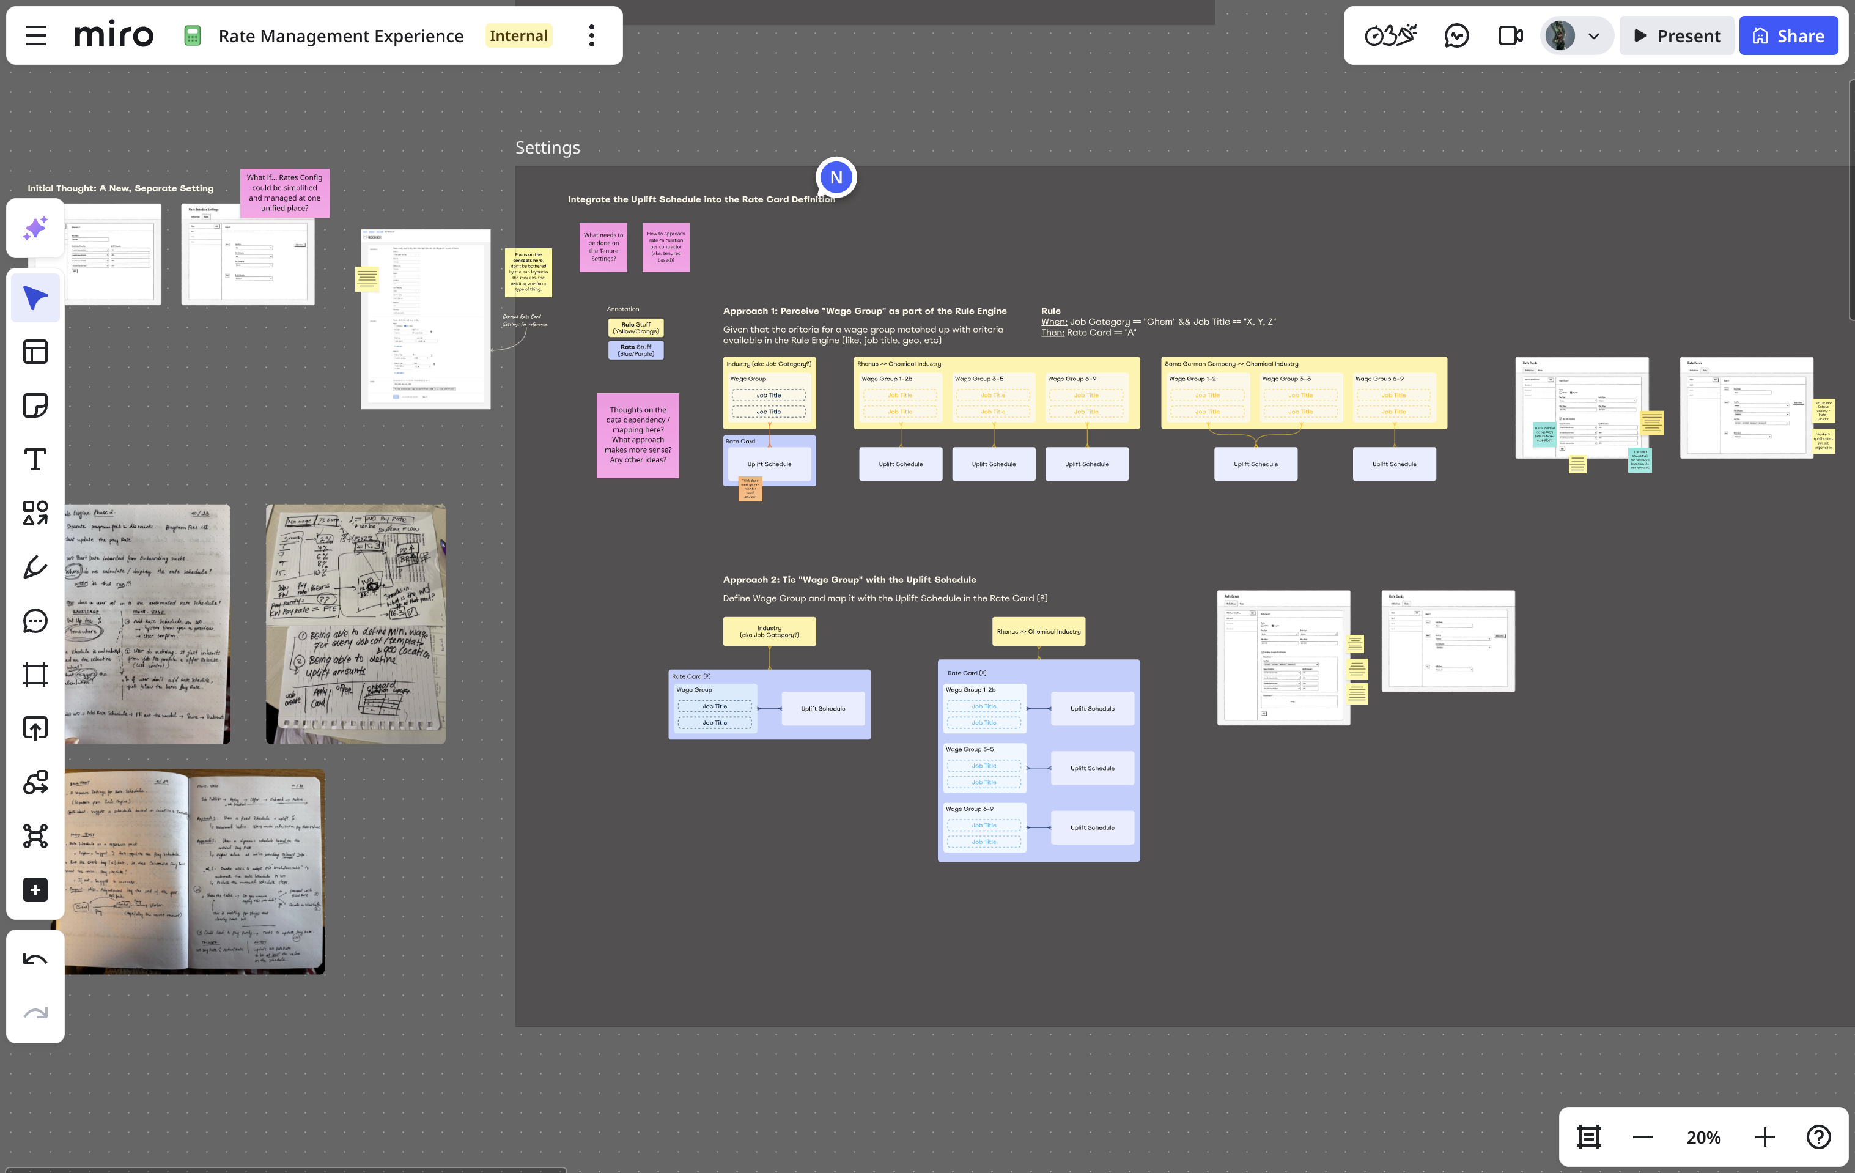
Task: Click the Present button
Action: pyautogui.click(x=1676, y=35)
